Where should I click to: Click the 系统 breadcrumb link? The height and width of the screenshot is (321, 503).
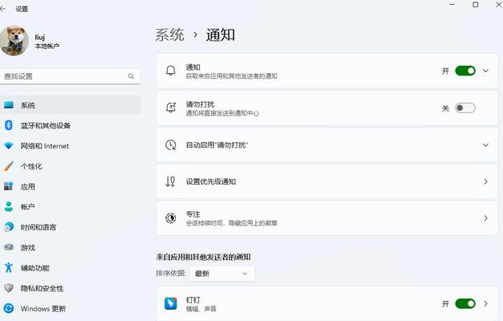pyautogui.click(x=170, y=35)
